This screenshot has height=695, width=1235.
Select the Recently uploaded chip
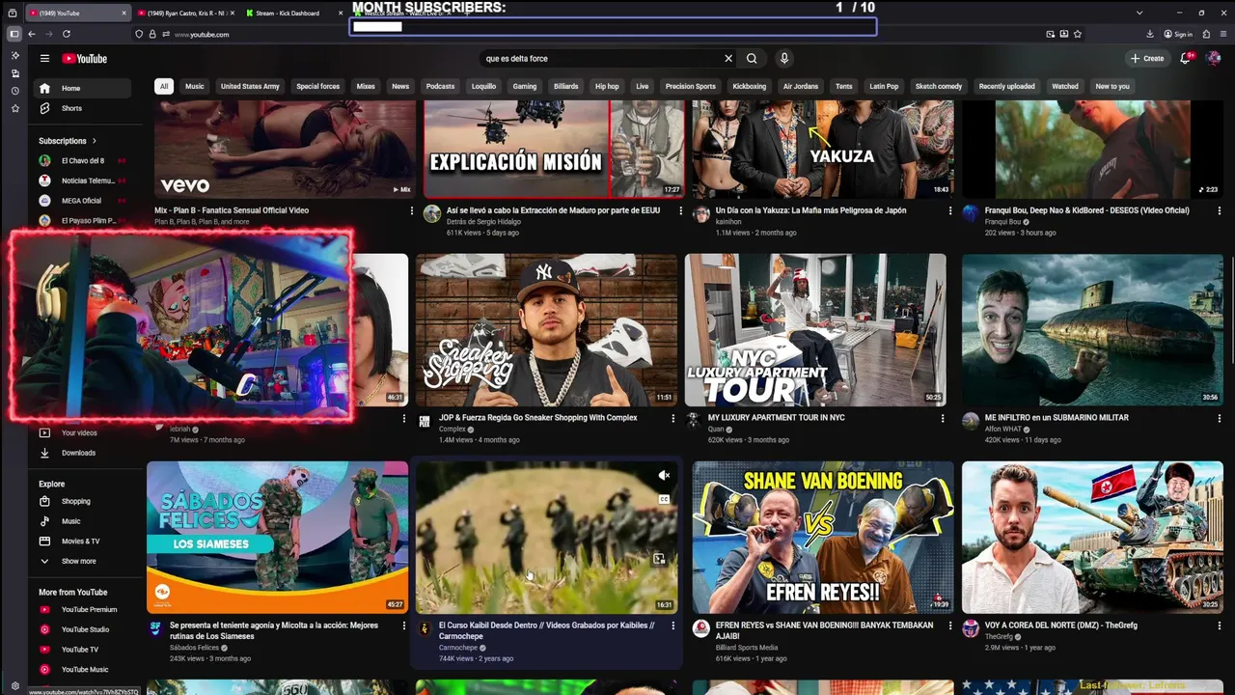click(x=1006, y=86)
